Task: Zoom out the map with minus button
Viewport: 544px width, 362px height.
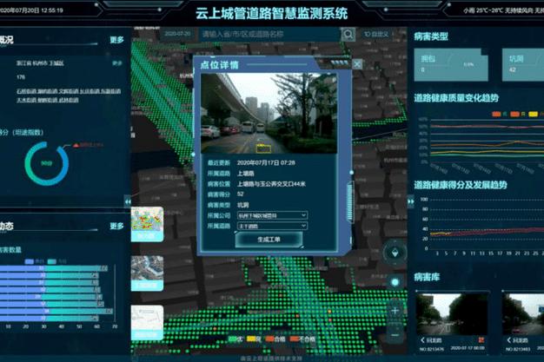Action: pos(395,335)
